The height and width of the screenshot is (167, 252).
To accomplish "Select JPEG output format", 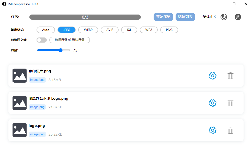I will (66, 30).
